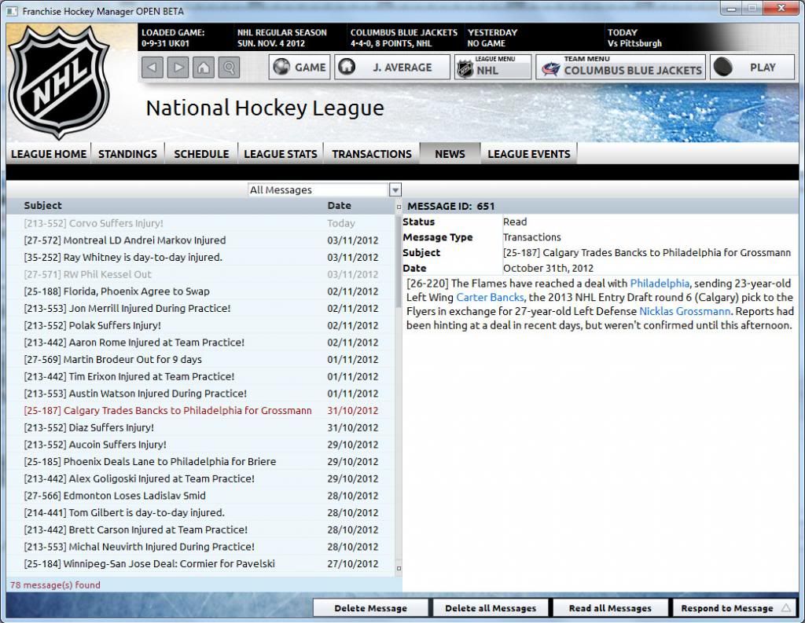Select message 'Calgary Trades Bancks to Philadelphia for Grossmann'

200,411
